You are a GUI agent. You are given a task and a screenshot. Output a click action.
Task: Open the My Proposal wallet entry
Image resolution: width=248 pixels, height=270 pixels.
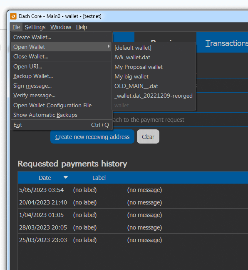click(x=154, y=67)
